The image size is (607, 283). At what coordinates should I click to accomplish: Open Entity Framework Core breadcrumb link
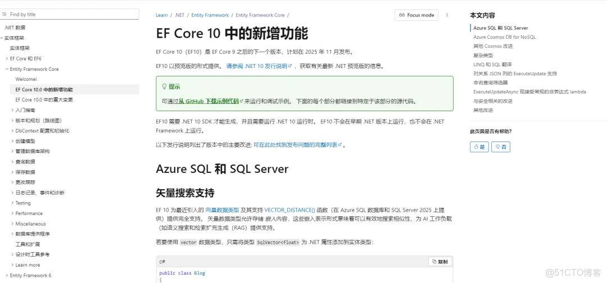(x=260, y=15)
